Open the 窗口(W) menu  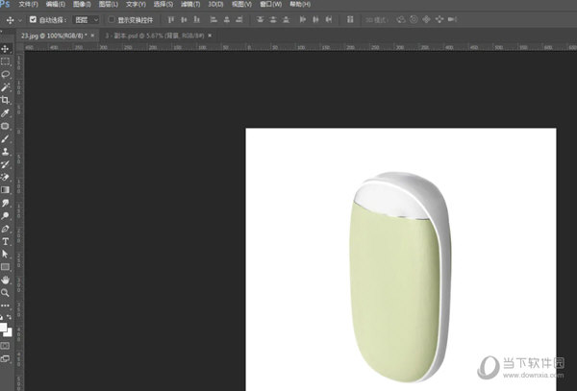tap(271, 5)
